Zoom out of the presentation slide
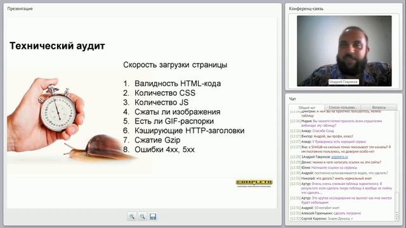The image size is (406, 228). pos(142,217)
